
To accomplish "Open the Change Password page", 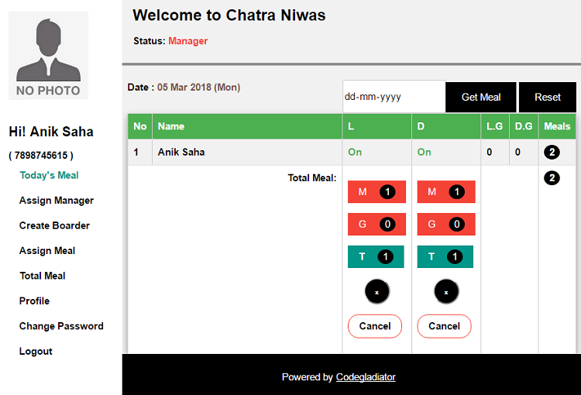I will pyautogui.click(x=61, y=326).
